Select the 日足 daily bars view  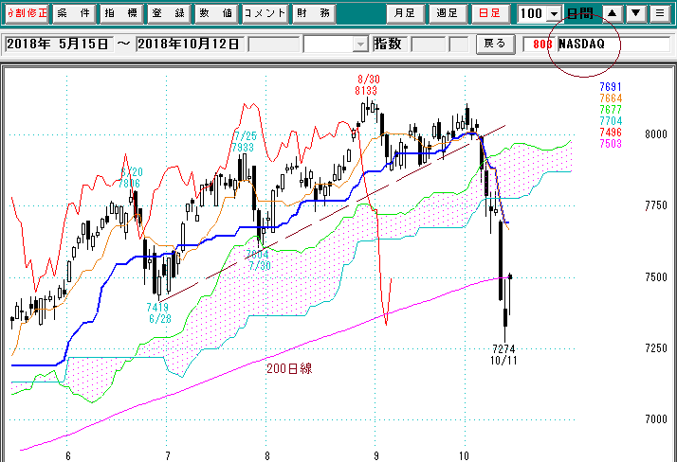click(490, 13)
